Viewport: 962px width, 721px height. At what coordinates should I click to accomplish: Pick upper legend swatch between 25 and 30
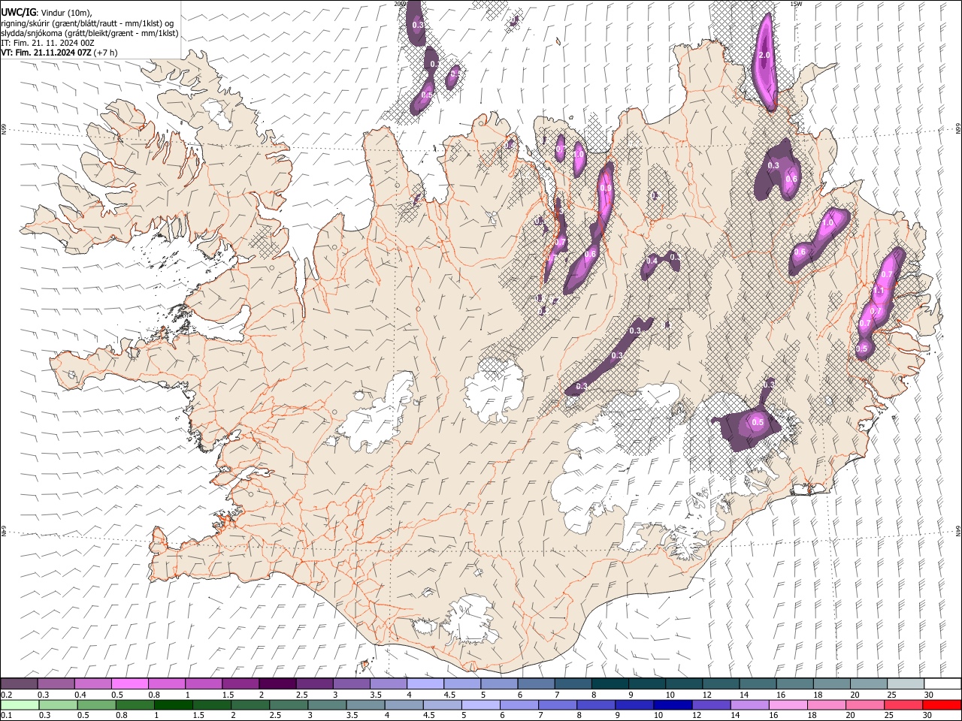pyautogui.click(x=906, y=683)
